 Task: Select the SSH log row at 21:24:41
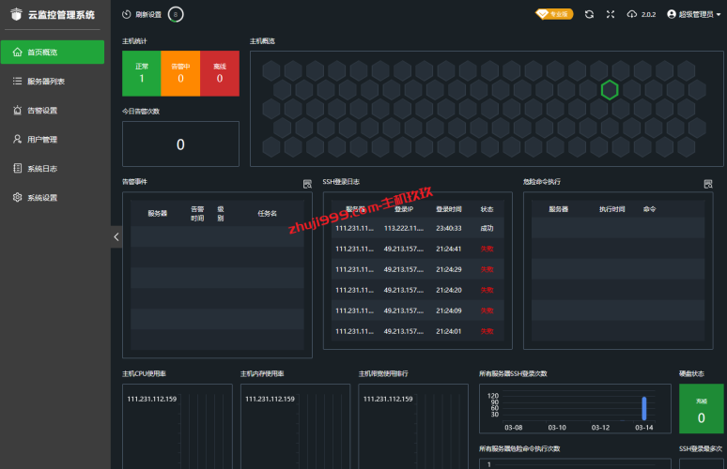click(x=418, y=250)
